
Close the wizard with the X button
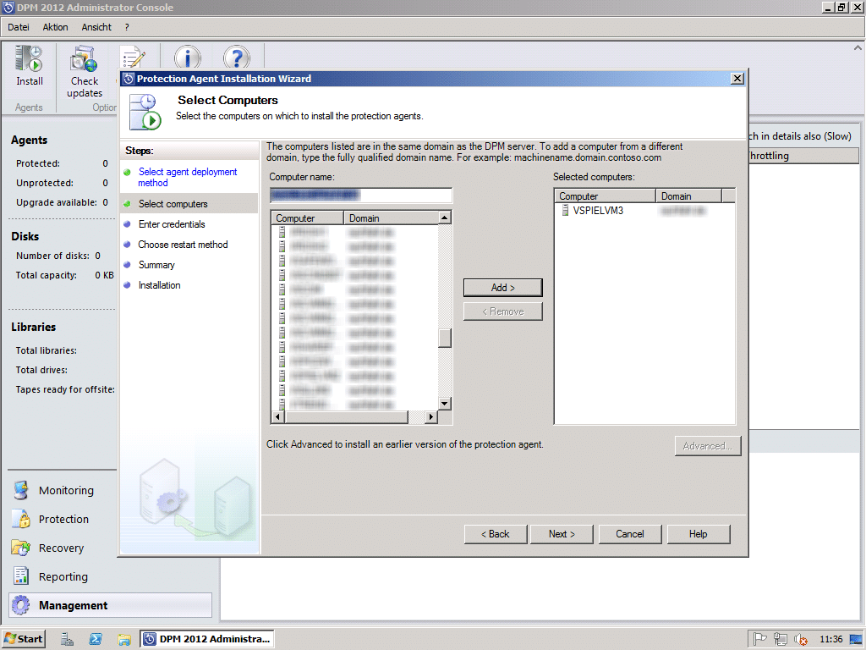pos(737,79)
